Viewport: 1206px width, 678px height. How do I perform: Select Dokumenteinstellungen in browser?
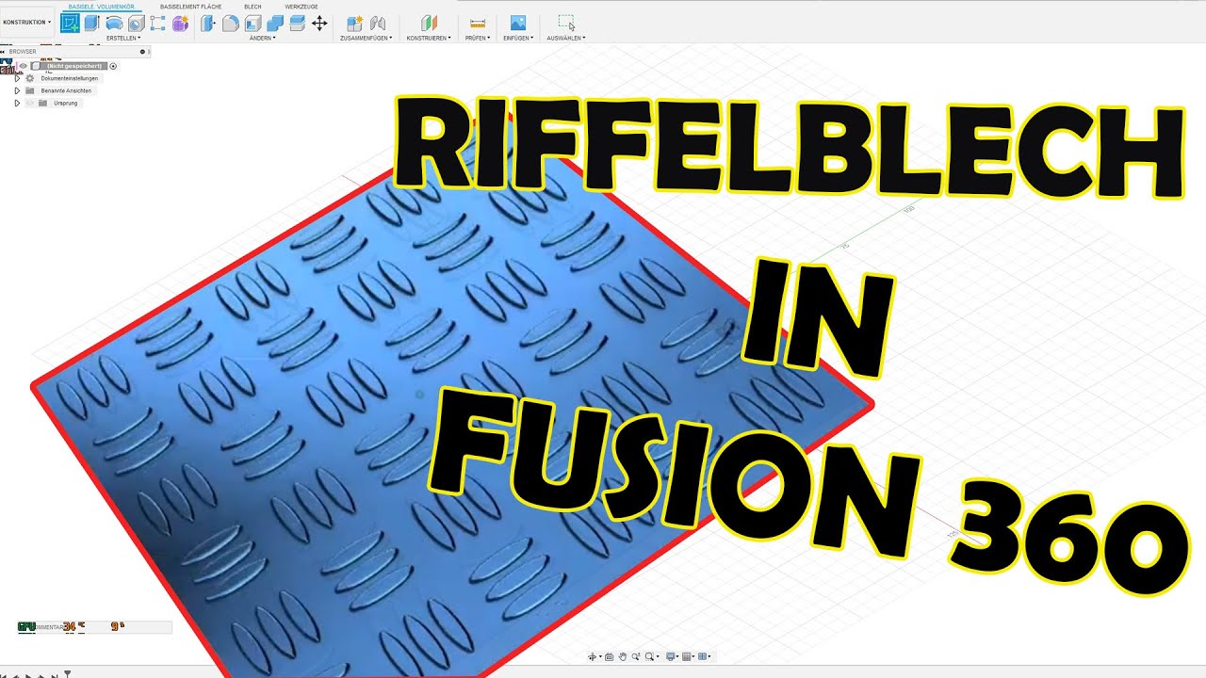(x=70, y=78)
